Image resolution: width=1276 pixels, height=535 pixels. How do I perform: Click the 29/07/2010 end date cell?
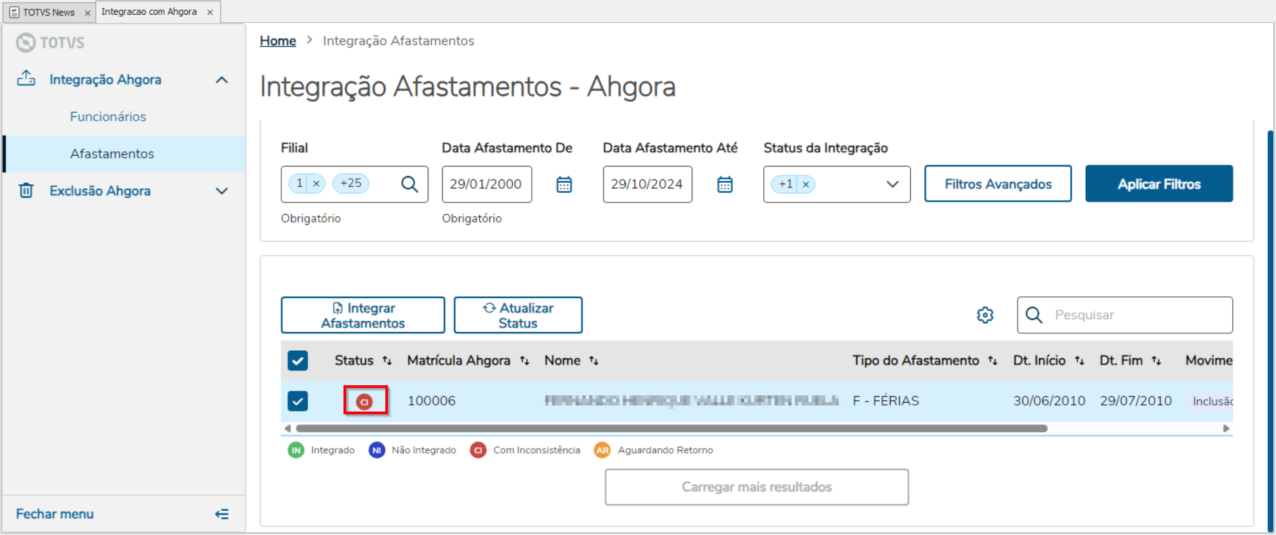pos(1136,401)
